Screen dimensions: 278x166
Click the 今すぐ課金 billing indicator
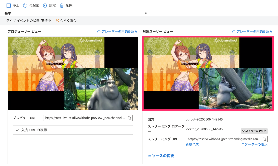pos(66,21)
